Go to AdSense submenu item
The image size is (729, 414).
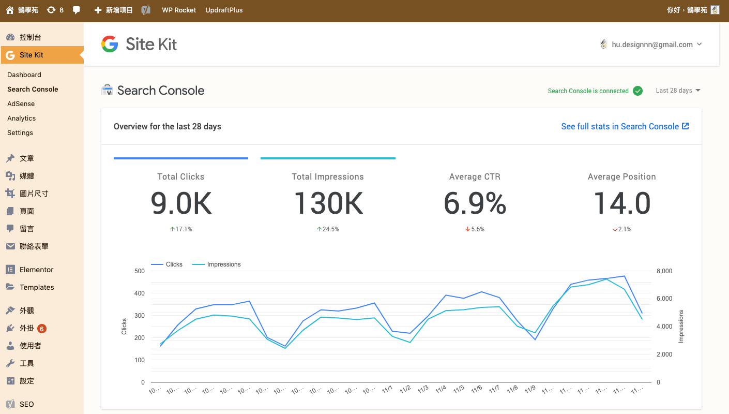(21, 103)
